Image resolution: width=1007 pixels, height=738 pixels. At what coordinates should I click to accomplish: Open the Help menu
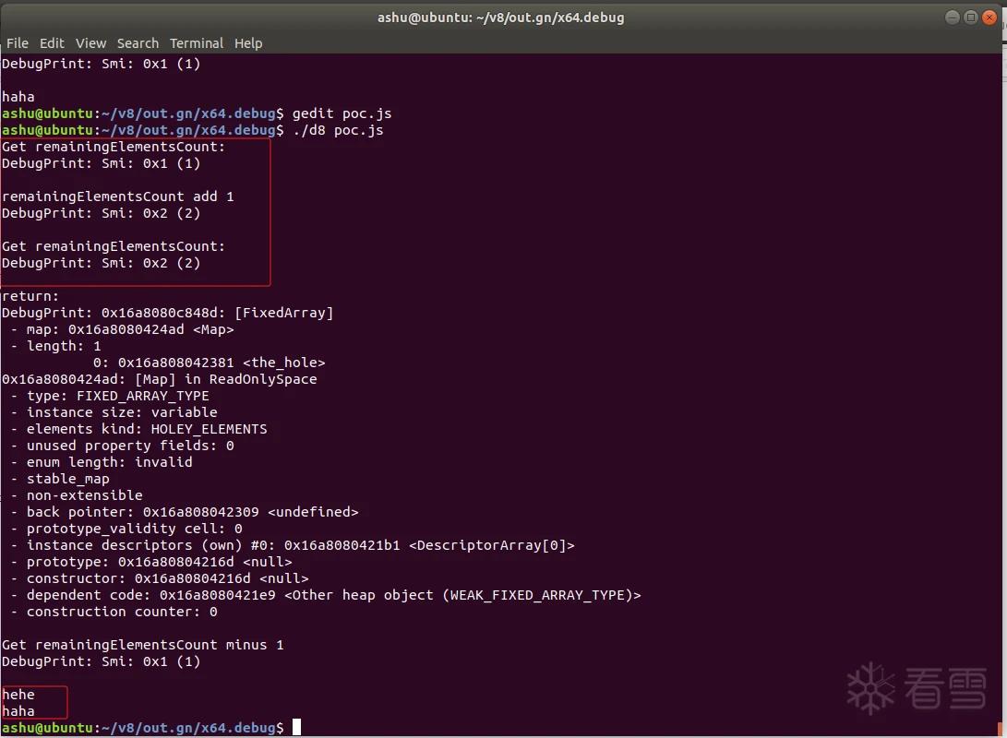pos(248,43)
